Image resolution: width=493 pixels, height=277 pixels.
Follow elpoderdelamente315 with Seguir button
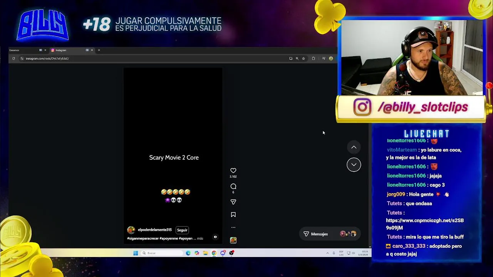click(x=182, y=230)
